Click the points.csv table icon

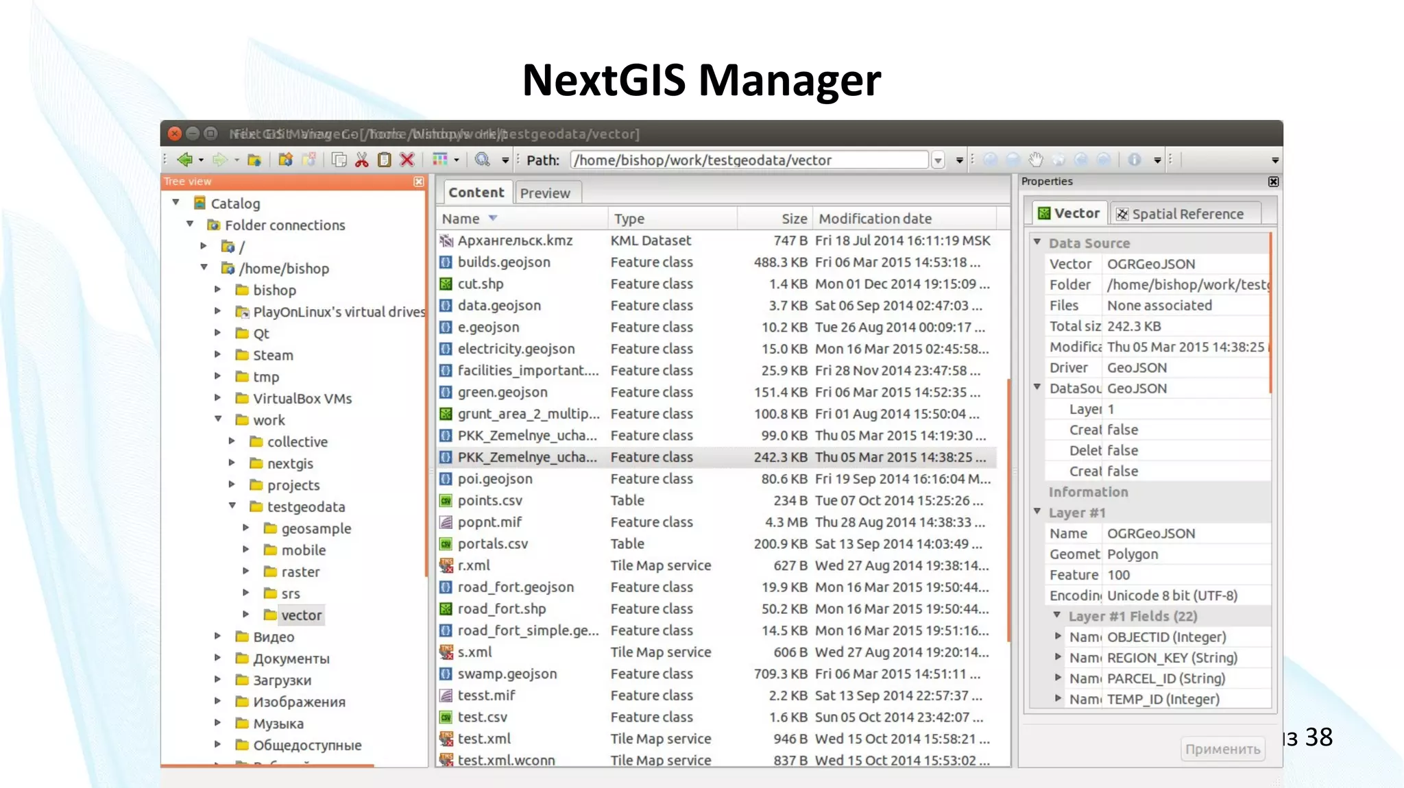coord(446,501)
